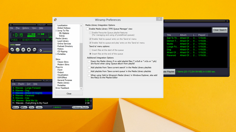
Task: Skip to next track in Winamp player
Action: [x=34, y=50]
